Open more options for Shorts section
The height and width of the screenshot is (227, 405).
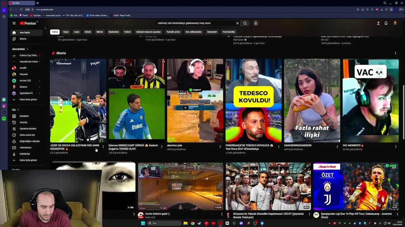coord(395,53)
